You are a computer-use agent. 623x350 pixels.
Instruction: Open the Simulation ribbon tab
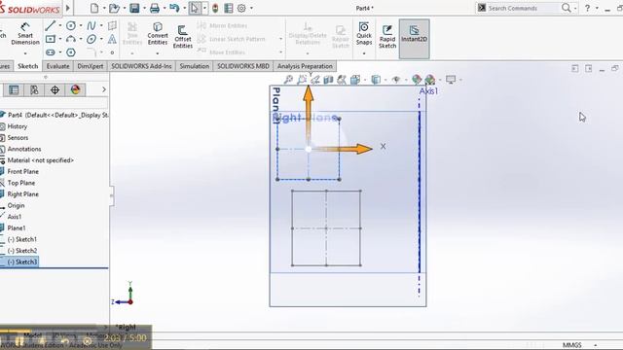pyautogui.click(x=195, y=66)
